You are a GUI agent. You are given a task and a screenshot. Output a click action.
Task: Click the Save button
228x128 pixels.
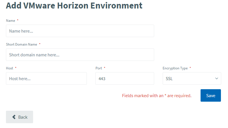(210, 95)
